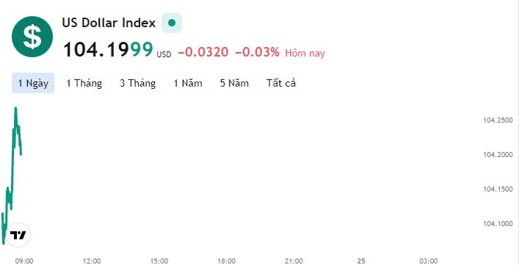The width and height of the screenshot is (519, 265).
Task: Click the 104.1999 current price
Action: point(108,49)
